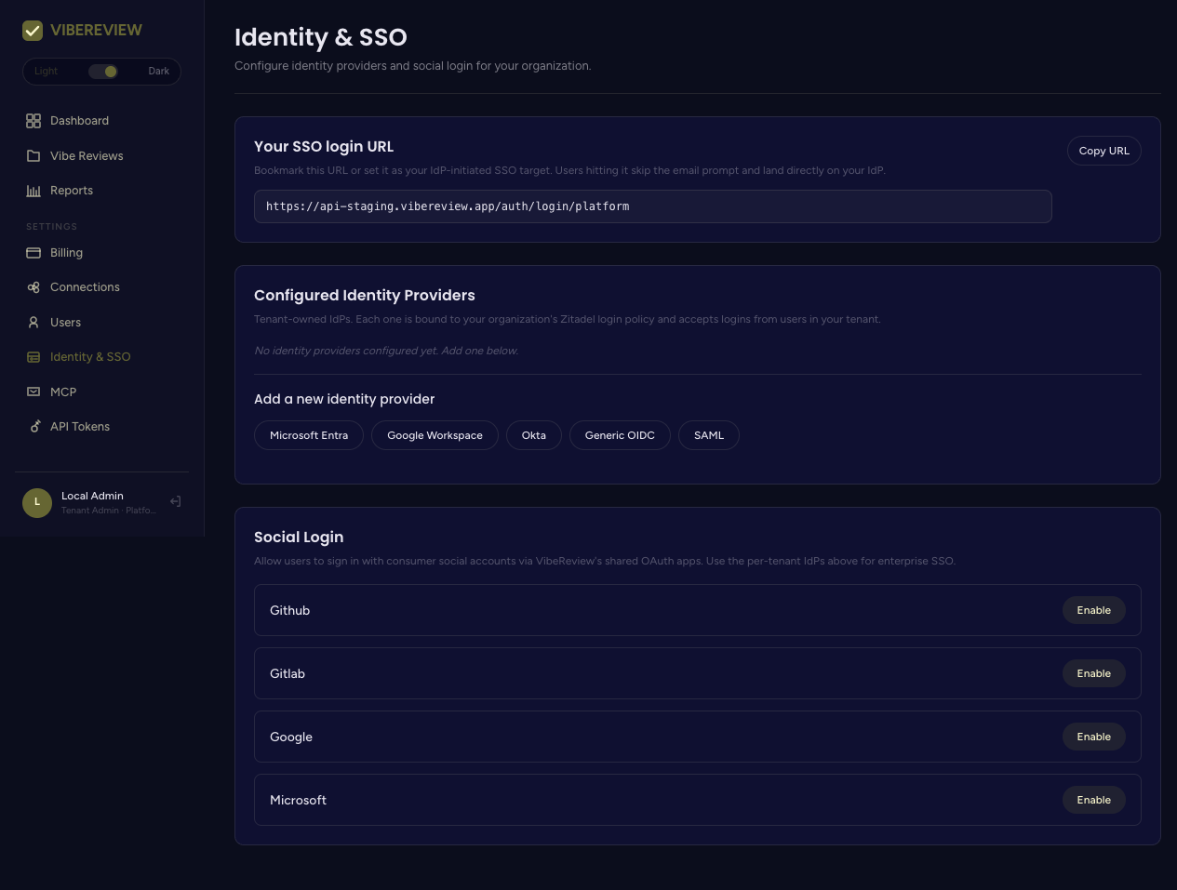Click the 'Tenant Admin · Platfo...' subtitle
Image resolution: width=1177 pixels, height=890 pixels.
108,511
